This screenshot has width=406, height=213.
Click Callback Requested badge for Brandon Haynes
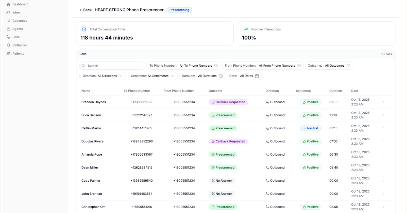(228, 102)
